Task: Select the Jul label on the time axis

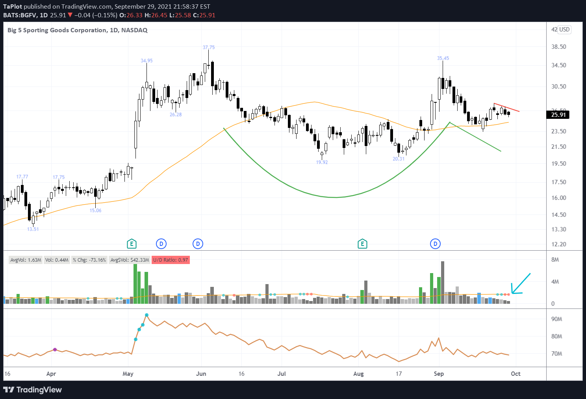Action: coord(282,374)
